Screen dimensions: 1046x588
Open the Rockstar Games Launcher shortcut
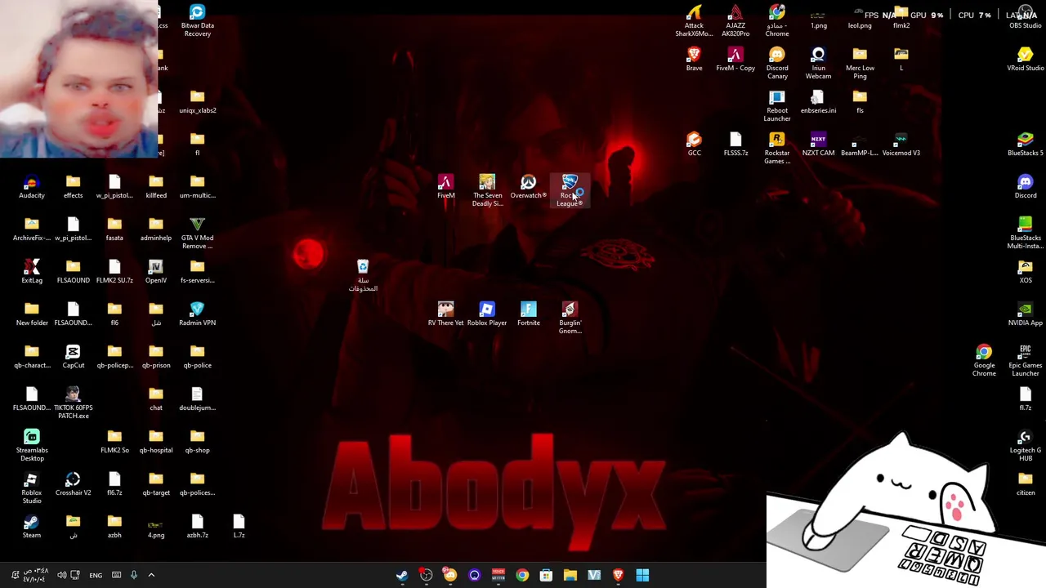777,148
